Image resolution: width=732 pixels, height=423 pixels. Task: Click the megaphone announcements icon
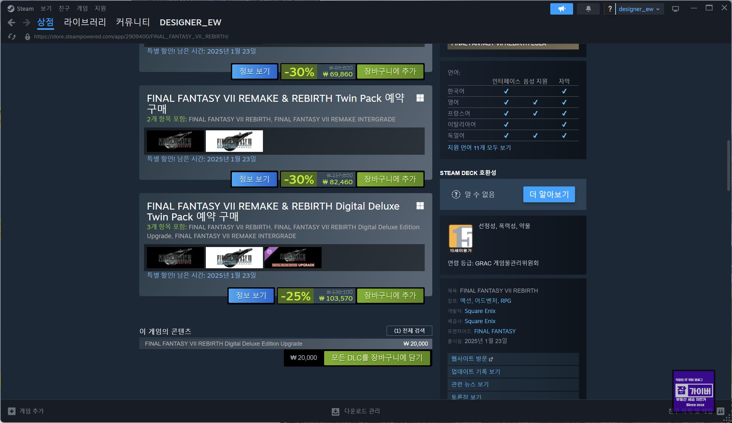point(561,9)
